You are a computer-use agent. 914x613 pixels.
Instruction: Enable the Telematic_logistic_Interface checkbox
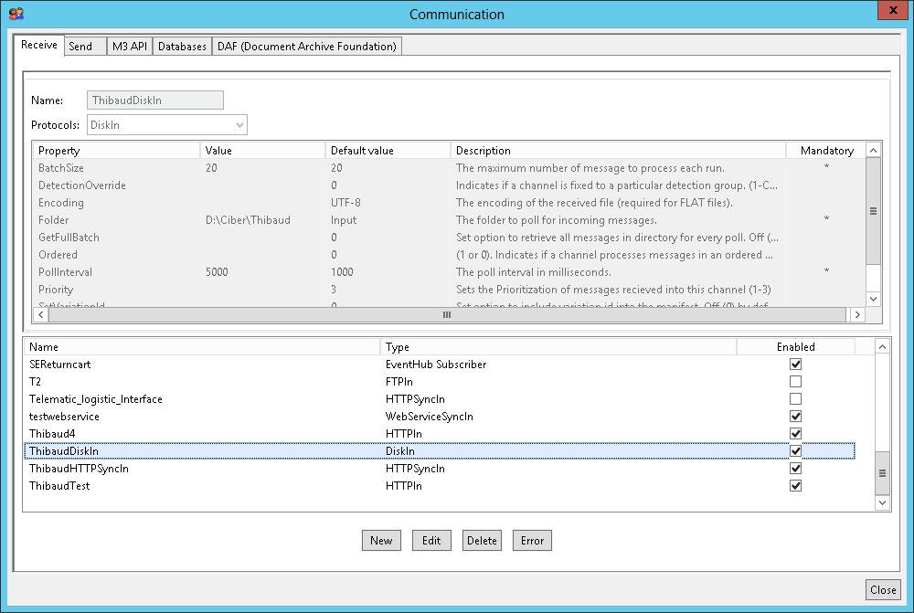(x=795, y=399)
